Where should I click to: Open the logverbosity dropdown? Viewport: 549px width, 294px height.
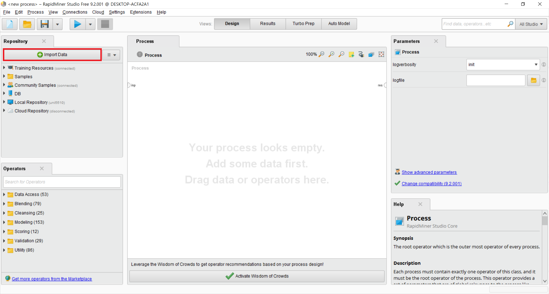point(503,65)
